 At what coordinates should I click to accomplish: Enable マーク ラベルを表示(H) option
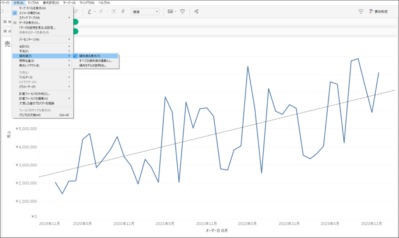point(32,8)
